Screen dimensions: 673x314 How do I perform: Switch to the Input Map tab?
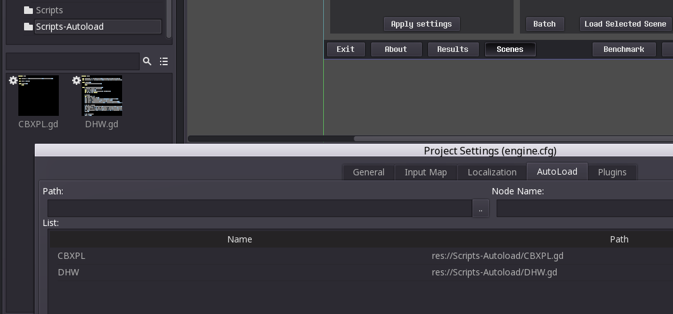coord(426,172)
